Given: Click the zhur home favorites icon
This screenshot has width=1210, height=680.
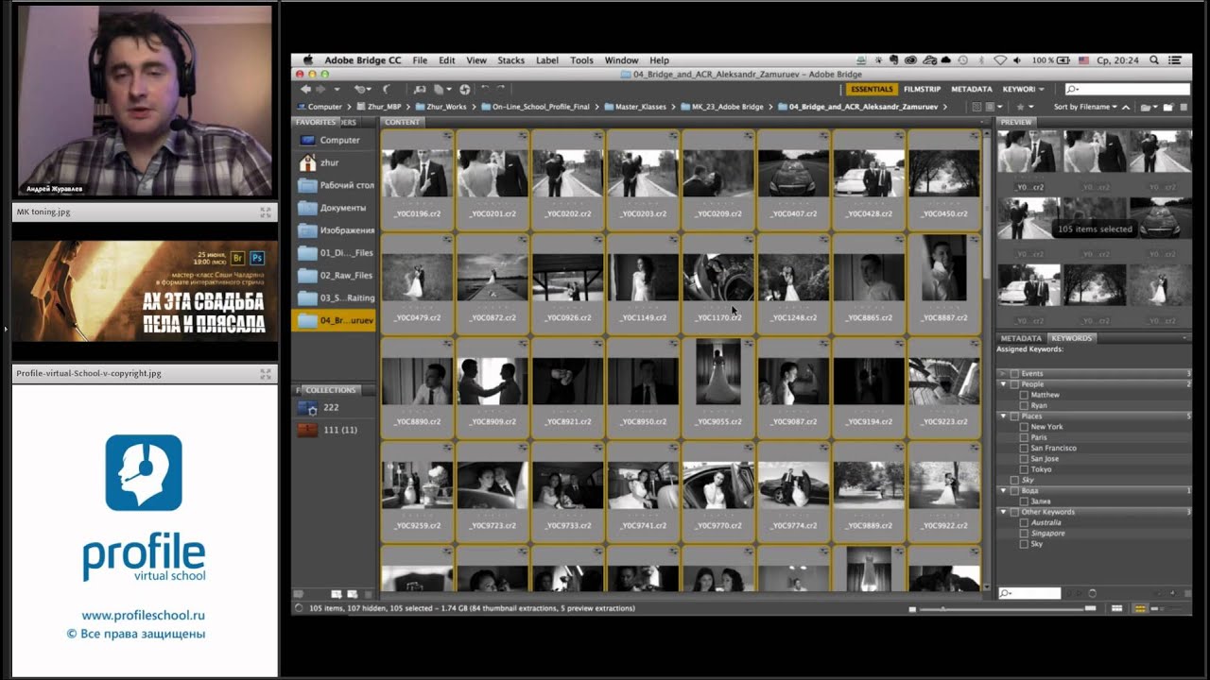Looking at the screenshot, I should (x=307, y=162).
